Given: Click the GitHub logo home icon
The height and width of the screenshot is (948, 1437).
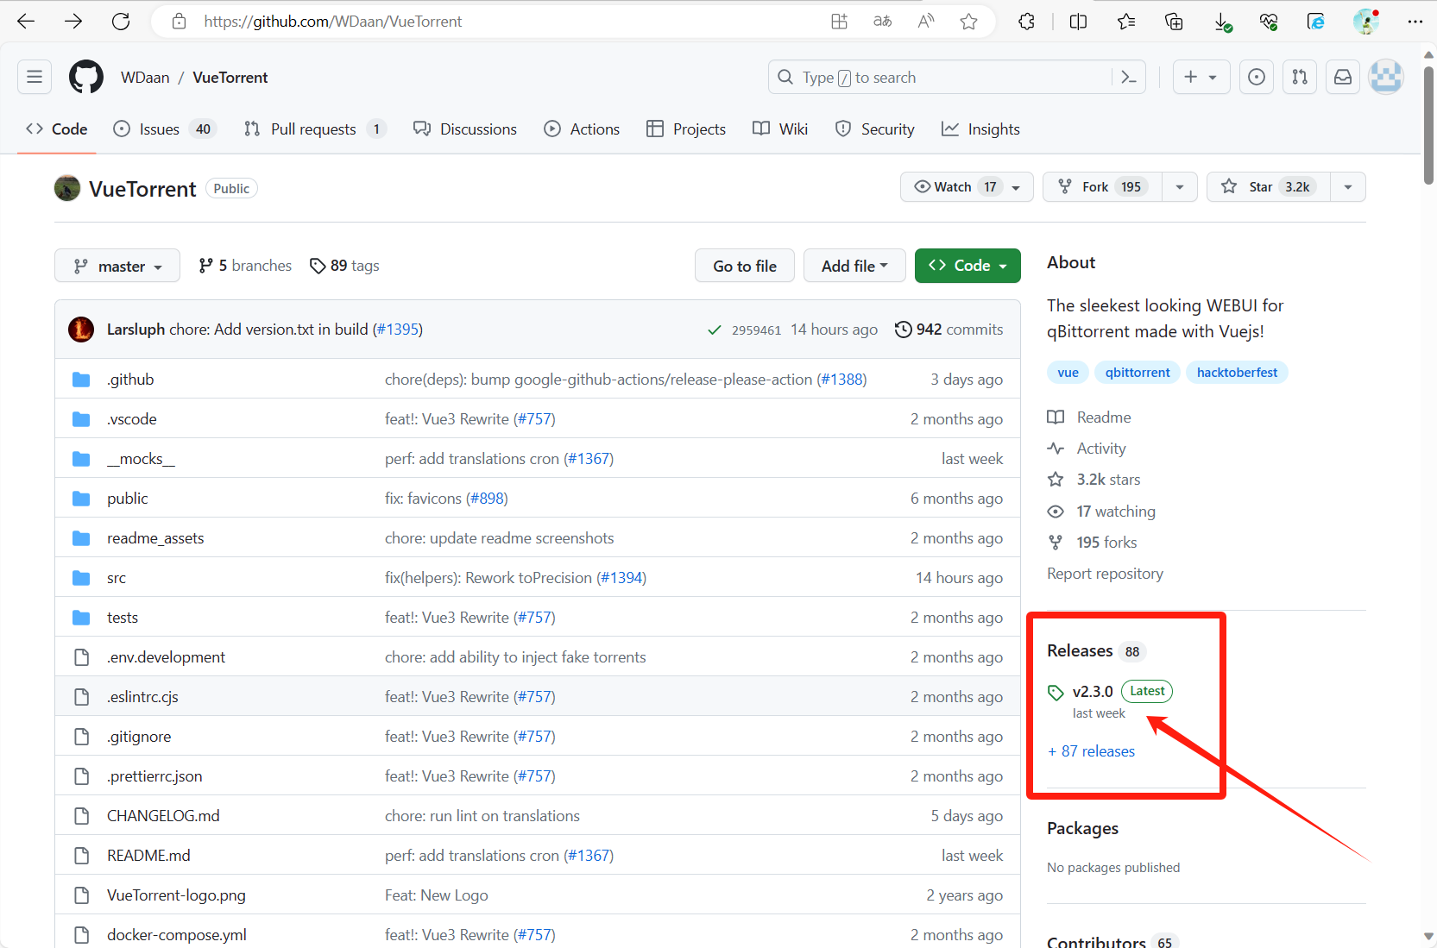Looking at the screenshot, I should [86, 78].
